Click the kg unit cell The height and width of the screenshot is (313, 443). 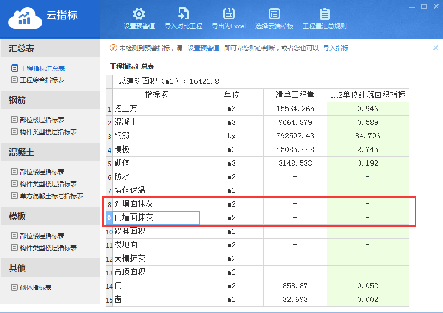[232, 136]
